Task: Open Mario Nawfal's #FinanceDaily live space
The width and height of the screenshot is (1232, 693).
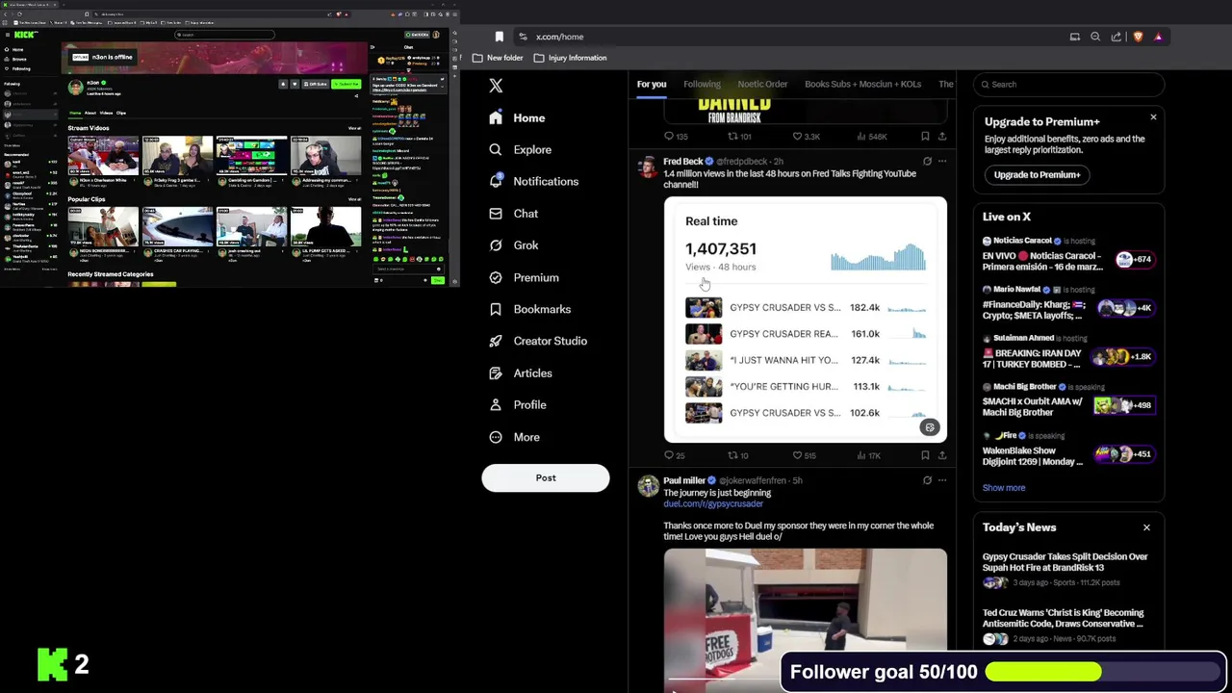Action: click(x=1066, y=302)
